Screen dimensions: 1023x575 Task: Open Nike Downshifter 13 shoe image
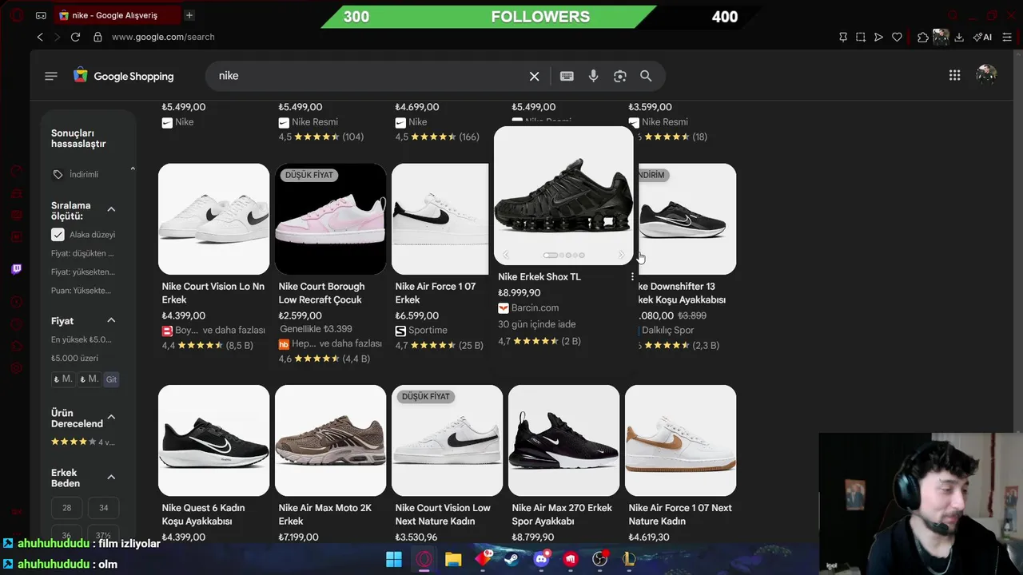click(687, 219)
